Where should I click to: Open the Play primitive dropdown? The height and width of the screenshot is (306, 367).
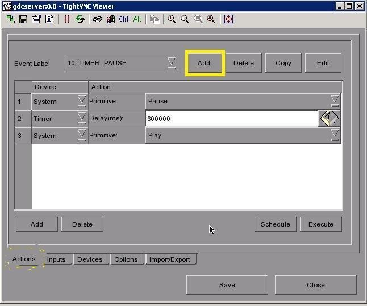point(243,135)
